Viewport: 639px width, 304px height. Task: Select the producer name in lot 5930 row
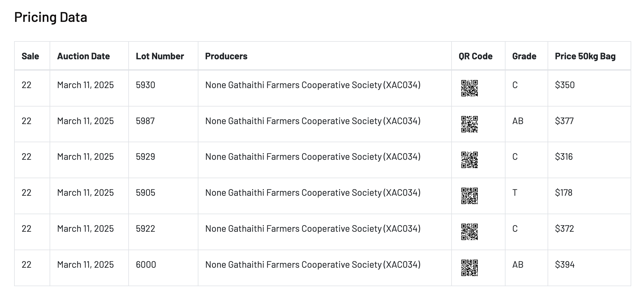point(313,85)
